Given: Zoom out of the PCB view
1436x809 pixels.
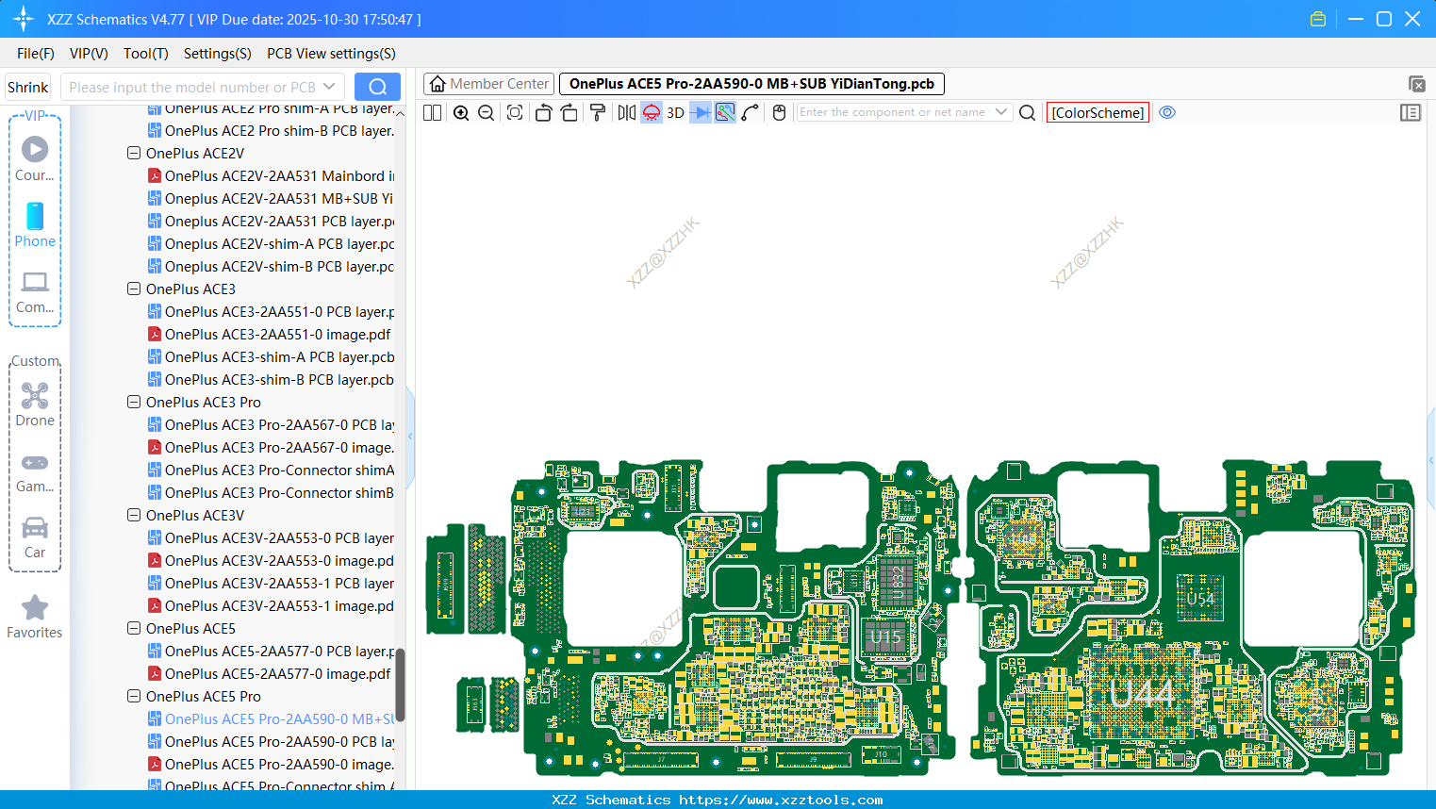Looking at the screenshot, I should click(487, 113).
